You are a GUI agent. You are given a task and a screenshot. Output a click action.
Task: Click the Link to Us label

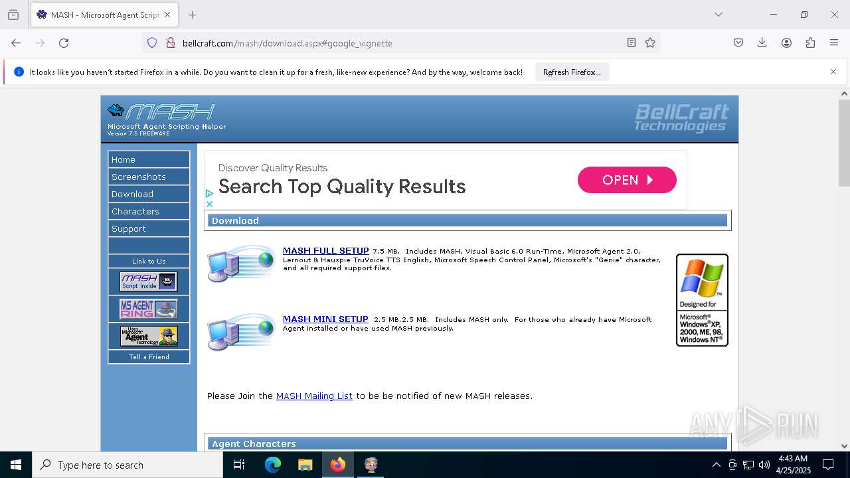point(149,261)
